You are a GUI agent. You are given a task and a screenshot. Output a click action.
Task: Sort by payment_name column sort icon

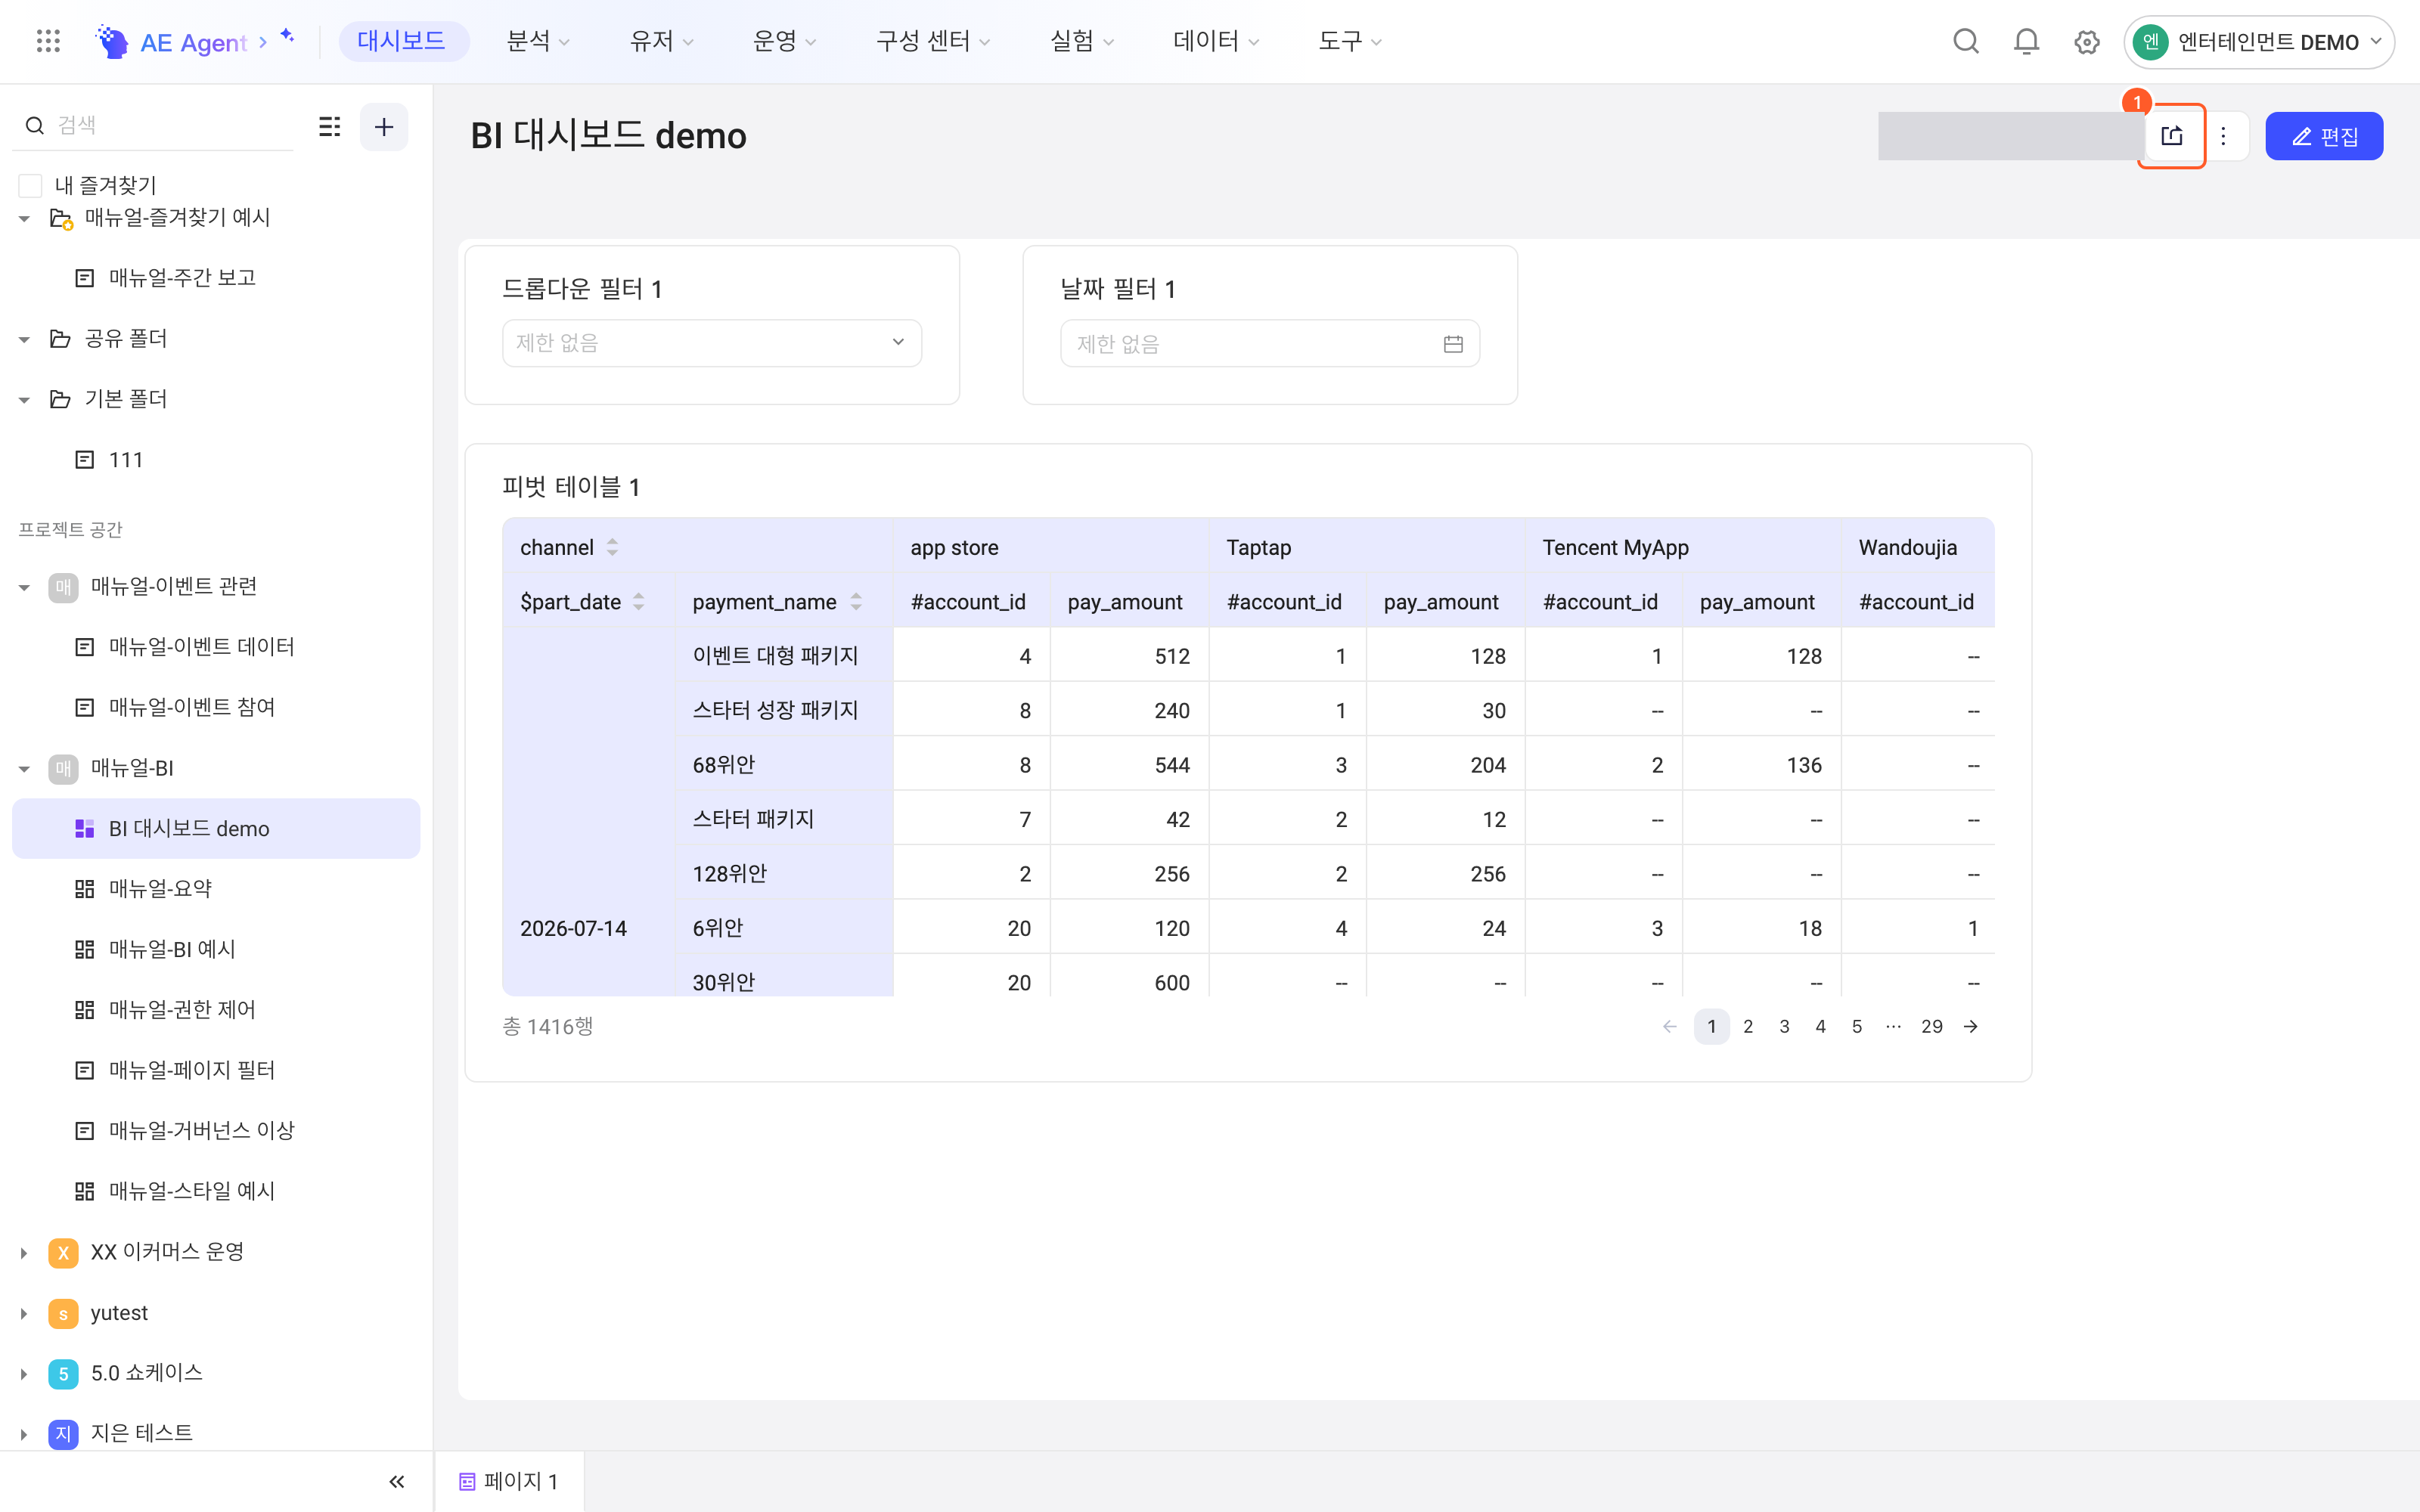(x=856, y=602)
